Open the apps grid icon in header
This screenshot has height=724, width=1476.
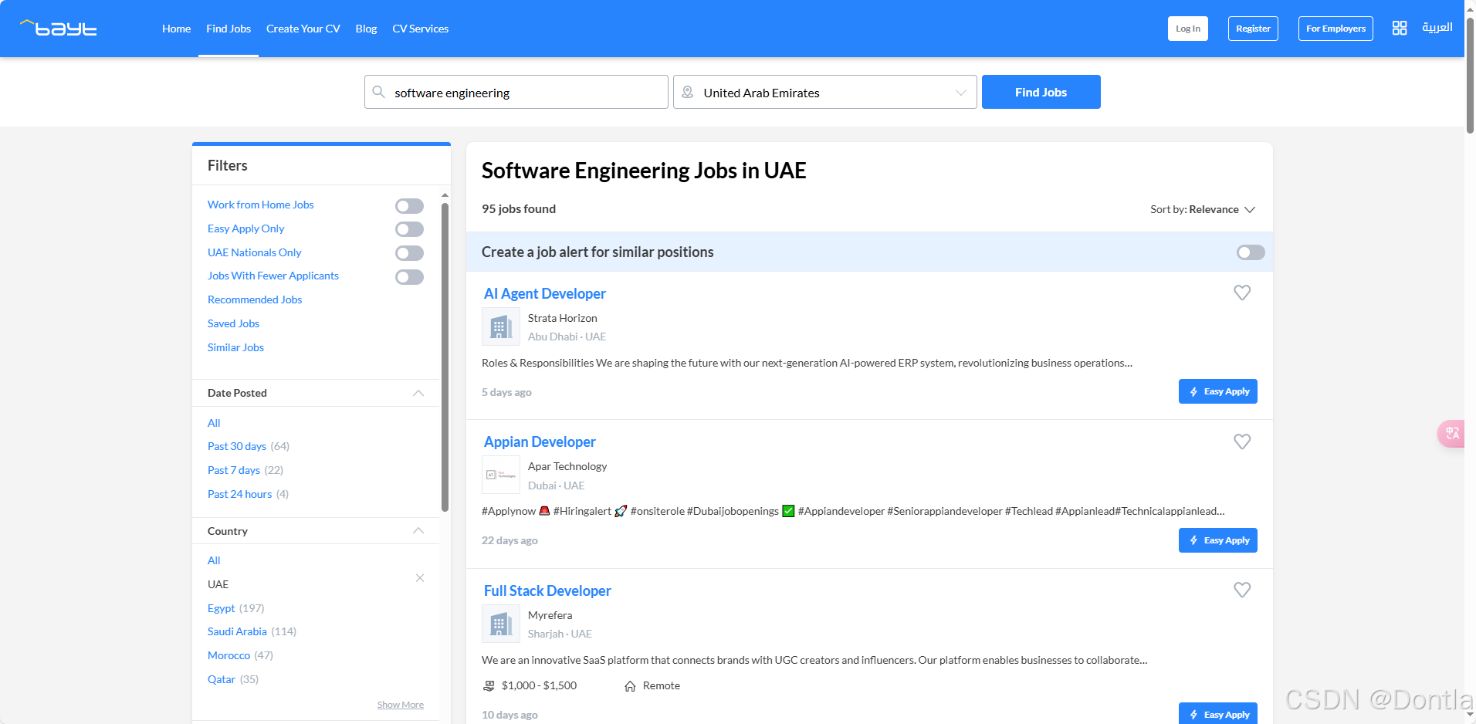coord(1400,28)
